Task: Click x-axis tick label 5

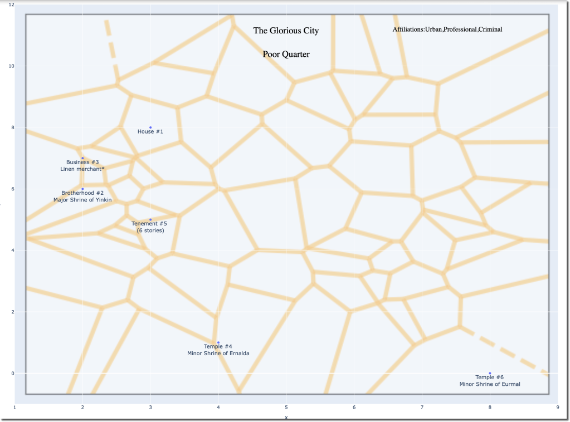Action: click(286, 408)
